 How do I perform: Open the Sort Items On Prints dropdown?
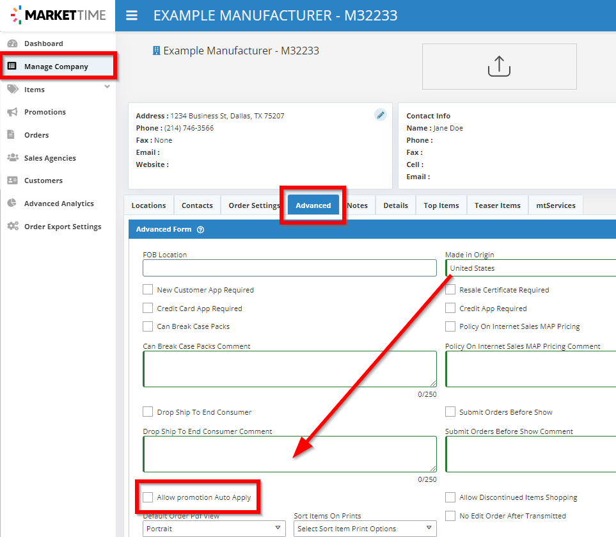pyautogui.click(x=365, y=528)
